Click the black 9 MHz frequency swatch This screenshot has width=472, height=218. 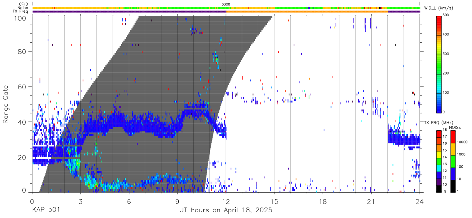(x=439, y=189)
